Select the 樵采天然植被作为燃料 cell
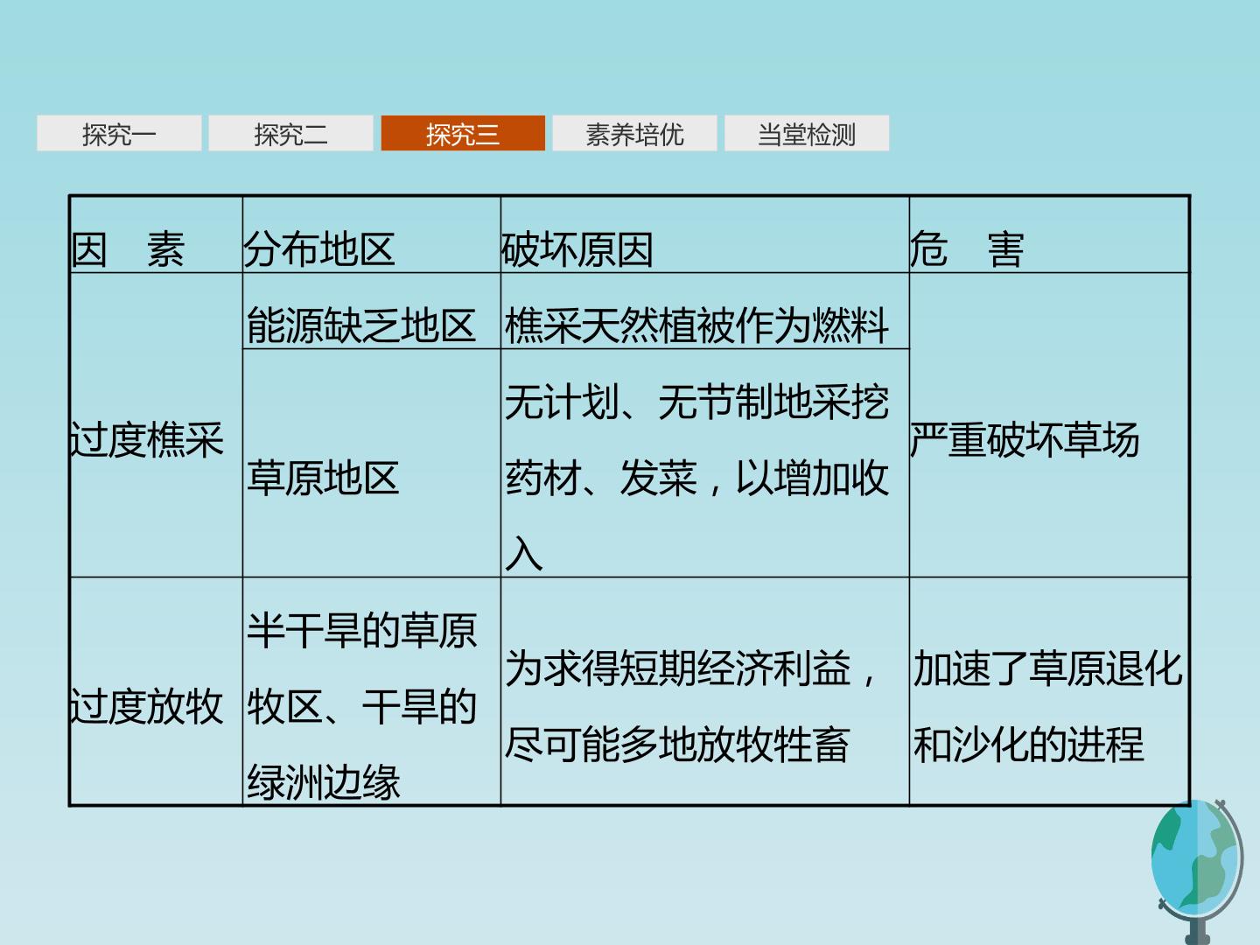Screen dimensions: 1260x945 tap(704, 311)
